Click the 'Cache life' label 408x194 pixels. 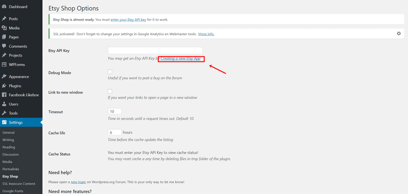[x=57, y=133]
